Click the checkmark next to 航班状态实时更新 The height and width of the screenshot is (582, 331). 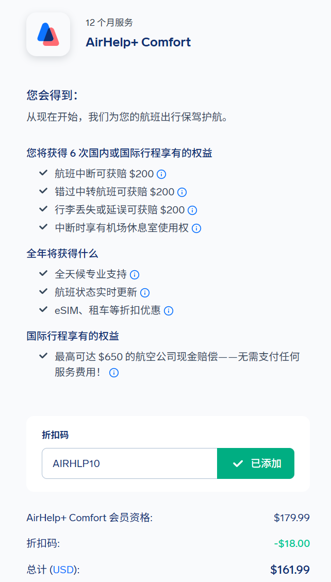[x=43, y=292]
